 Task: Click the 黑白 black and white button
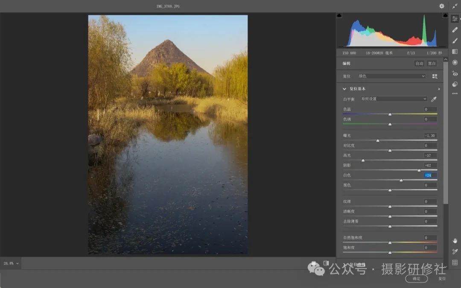coord(432,64)
